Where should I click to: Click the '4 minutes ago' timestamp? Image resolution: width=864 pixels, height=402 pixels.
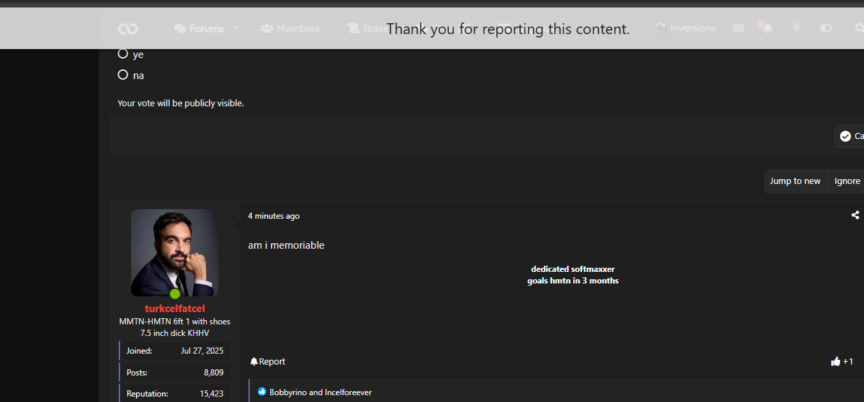[274, 216]
